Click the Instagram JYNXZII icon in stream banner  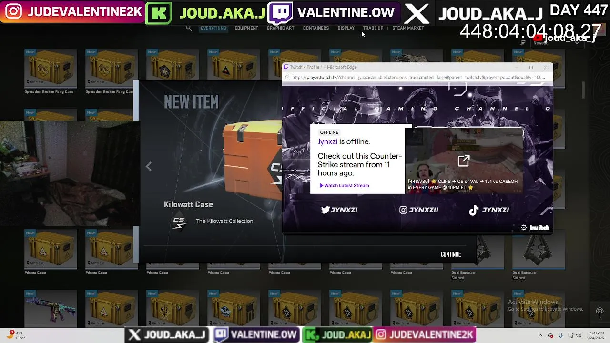click(x=403, y=210)
